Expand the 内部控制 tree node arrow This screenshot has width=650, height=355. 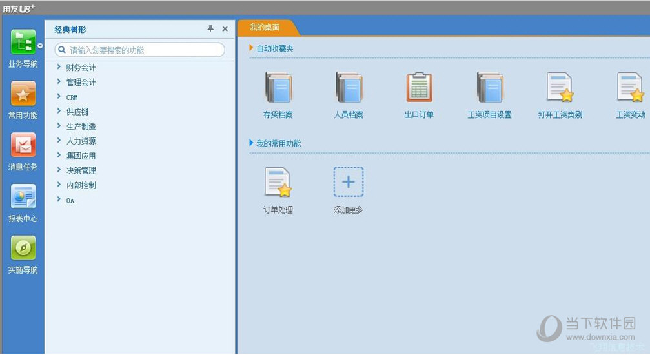[59, 185]
